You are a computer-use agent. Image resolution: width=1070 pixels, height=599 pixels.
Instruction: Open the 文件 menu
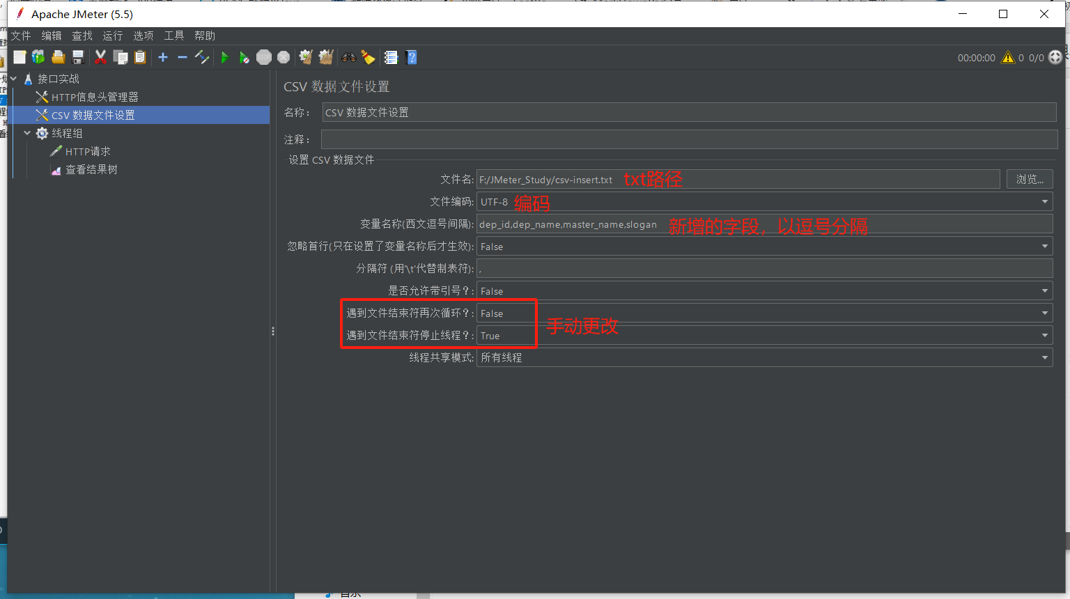(21, 36)
